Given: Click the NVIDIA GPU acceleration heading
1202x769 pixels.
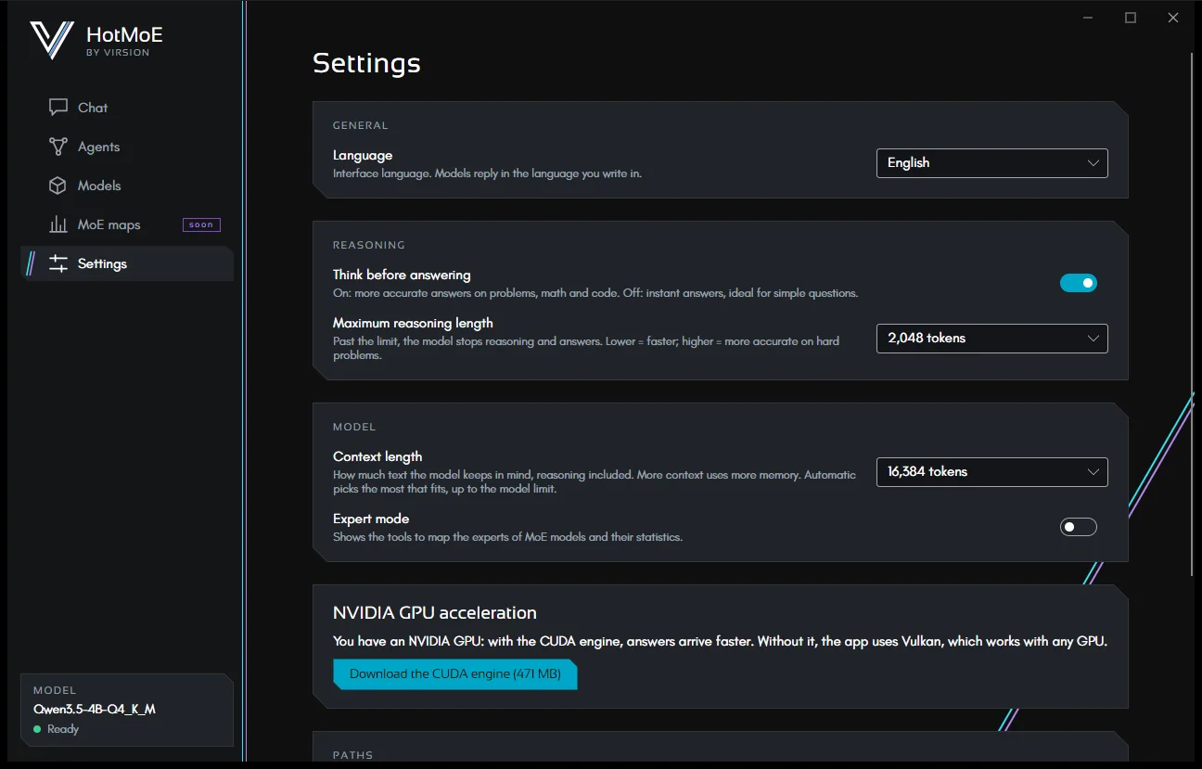Looking at the screenshot, I should [435, 613].
